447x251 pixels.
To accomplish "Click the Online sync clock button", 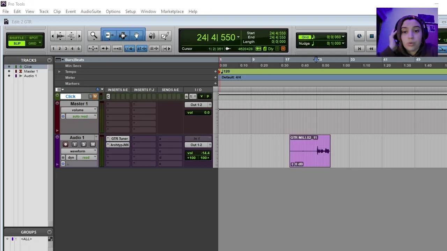I will (x=359, y=36).
